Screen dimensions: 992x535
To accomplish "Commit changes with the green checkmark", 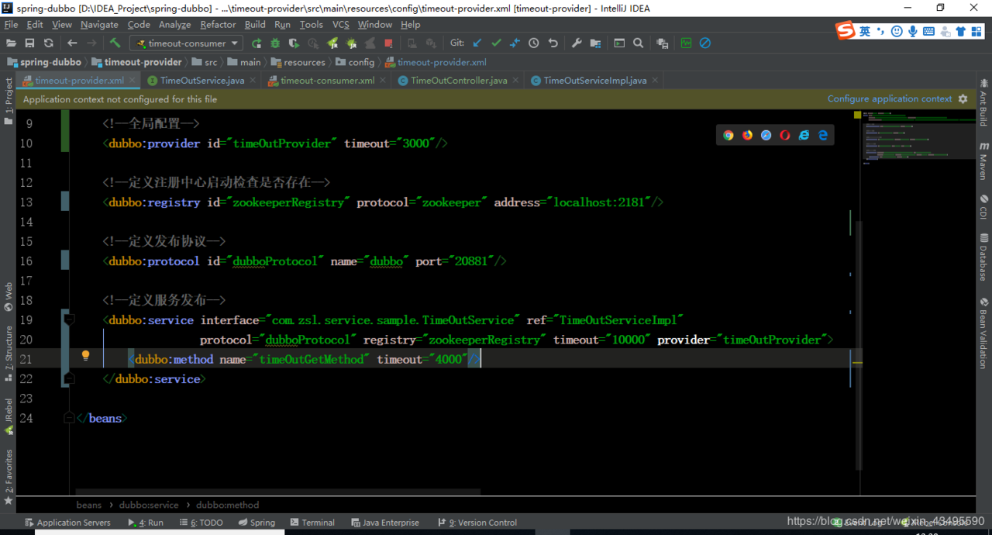I will (497, 43).
